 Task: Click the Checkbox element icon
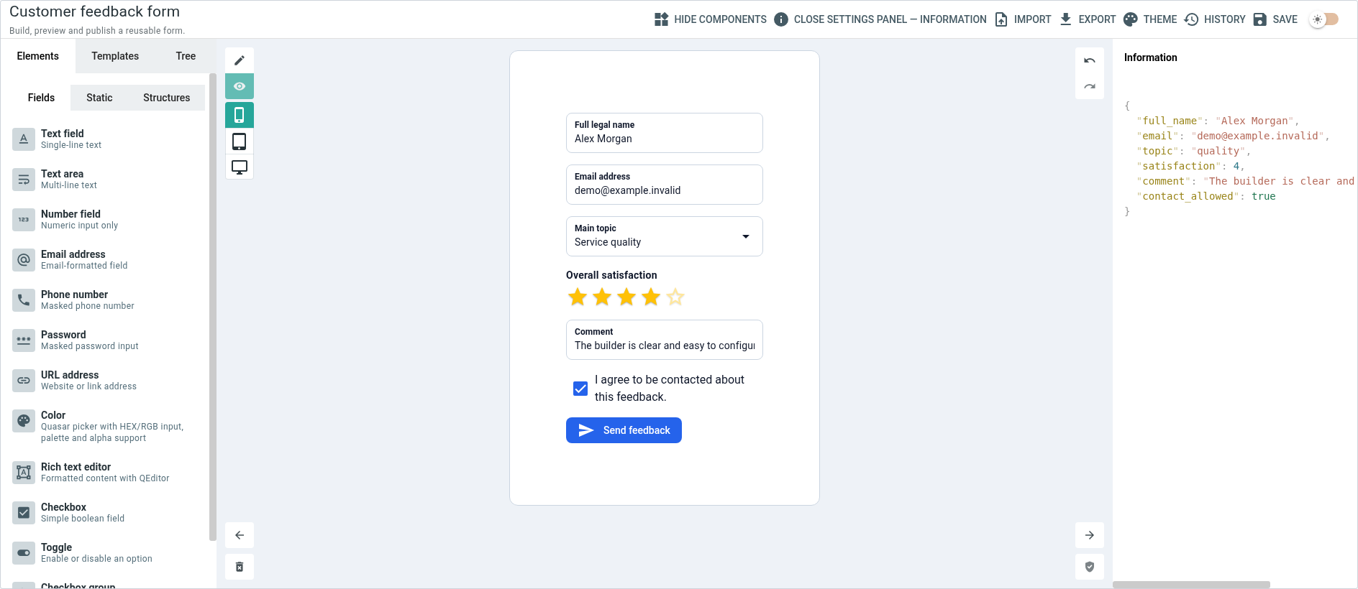coord(24,513)
